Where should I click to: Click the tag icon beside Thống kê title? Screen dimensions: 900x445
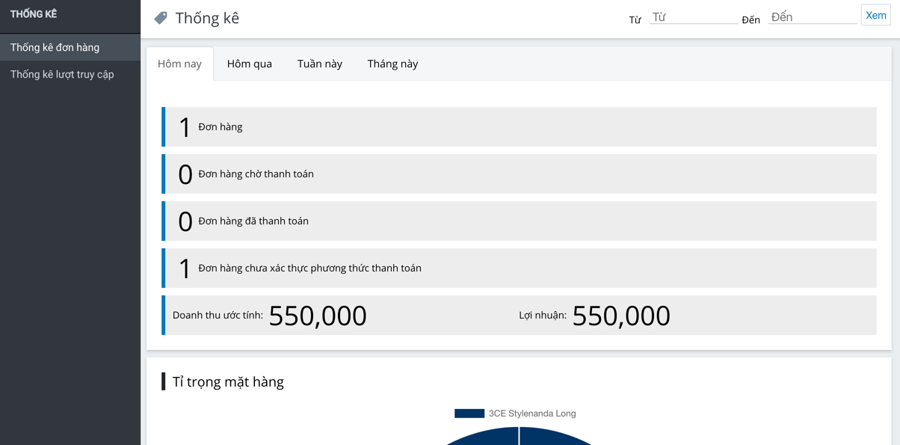tap(161, 18)
